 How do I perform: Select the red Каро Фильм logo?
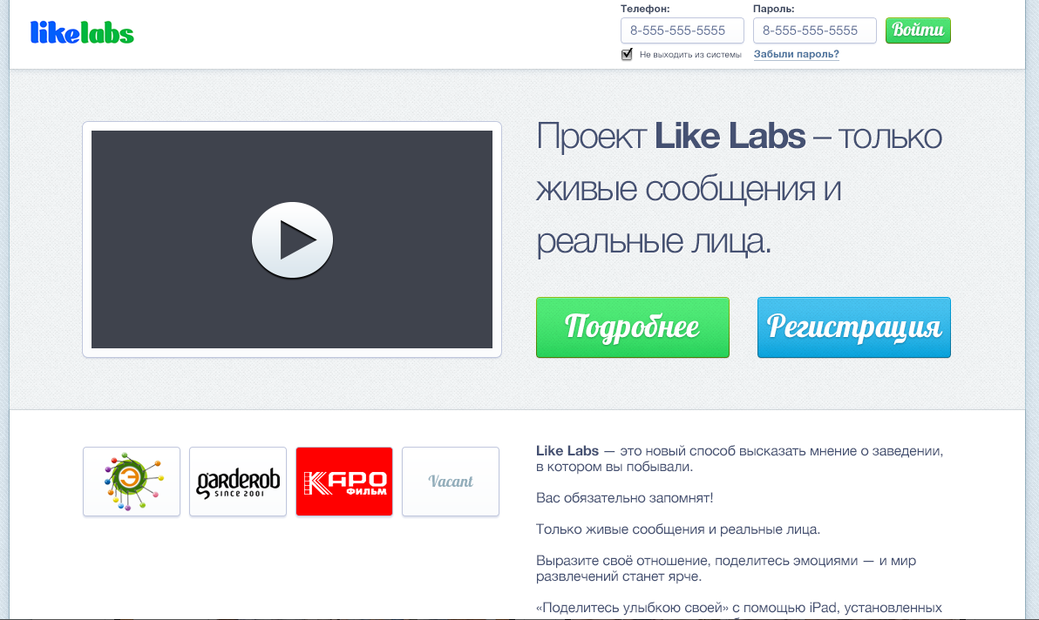point(344,482)
